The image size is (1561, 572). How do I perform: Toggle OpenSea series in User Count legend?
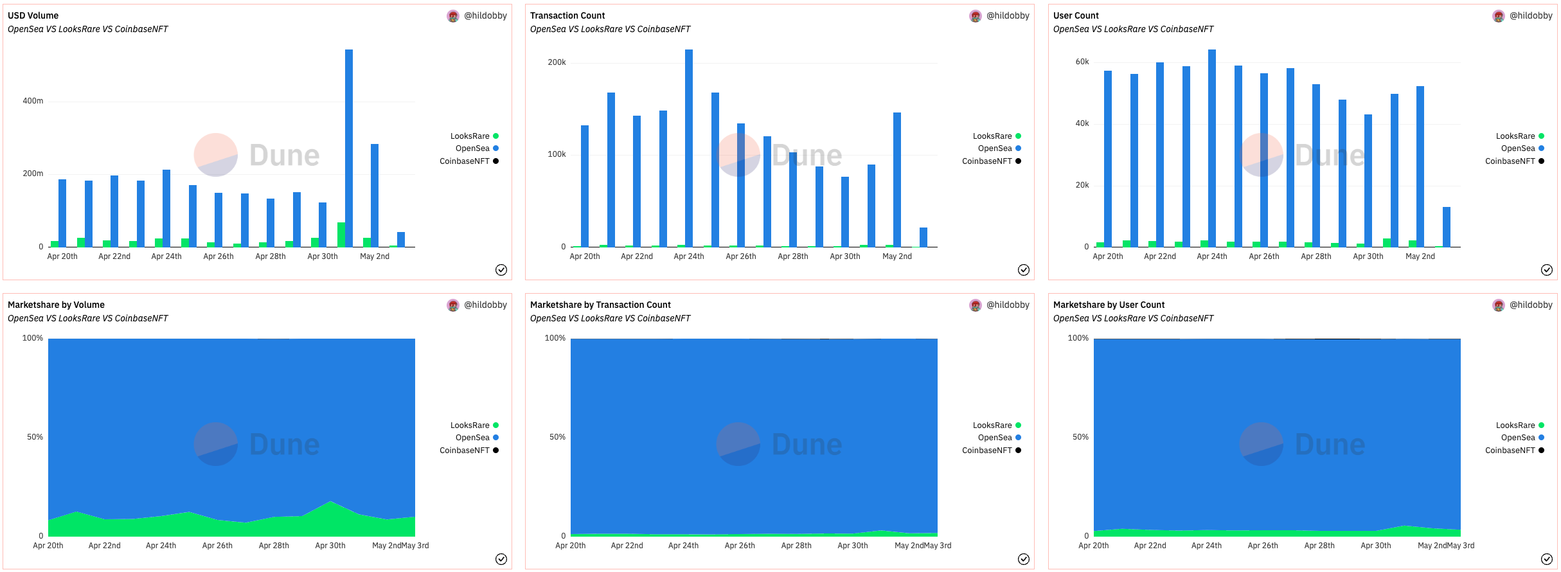tap(1522, 148)
